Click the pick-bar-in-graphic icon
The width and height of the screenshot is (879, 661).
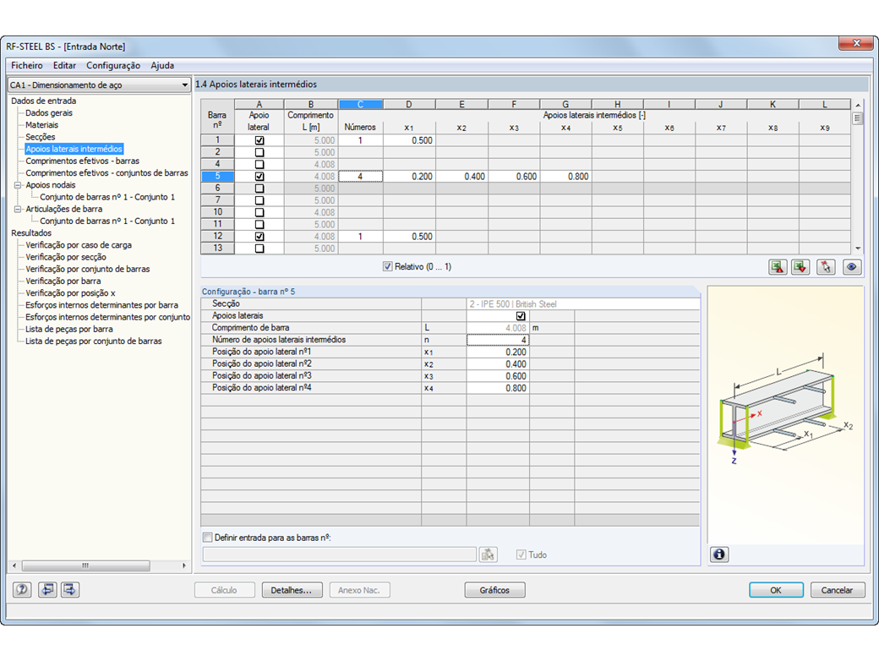pyautogui.click(x=826, y=267)
